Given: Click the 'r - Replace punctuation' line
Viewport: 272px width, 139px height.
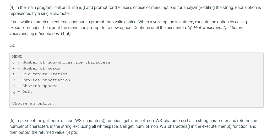Looking at the screenshot, I should pyautogui.click(x=41, y=80).
